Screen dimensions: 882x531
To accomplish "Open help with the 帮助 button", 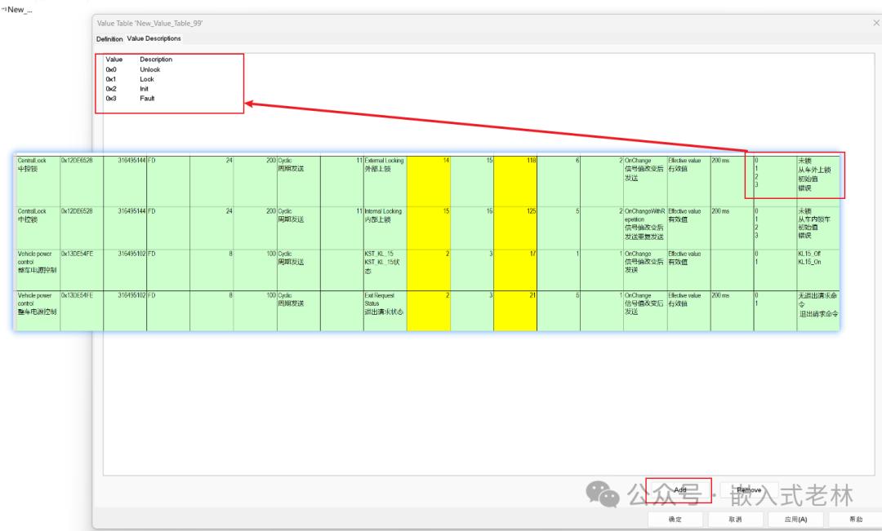I will coord(856,520).
